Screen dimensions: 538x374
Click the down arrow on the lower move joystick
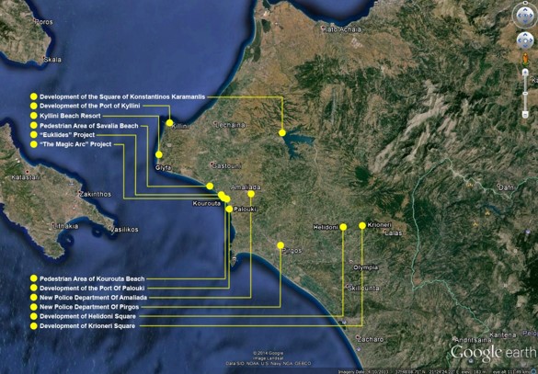(525, 46)
